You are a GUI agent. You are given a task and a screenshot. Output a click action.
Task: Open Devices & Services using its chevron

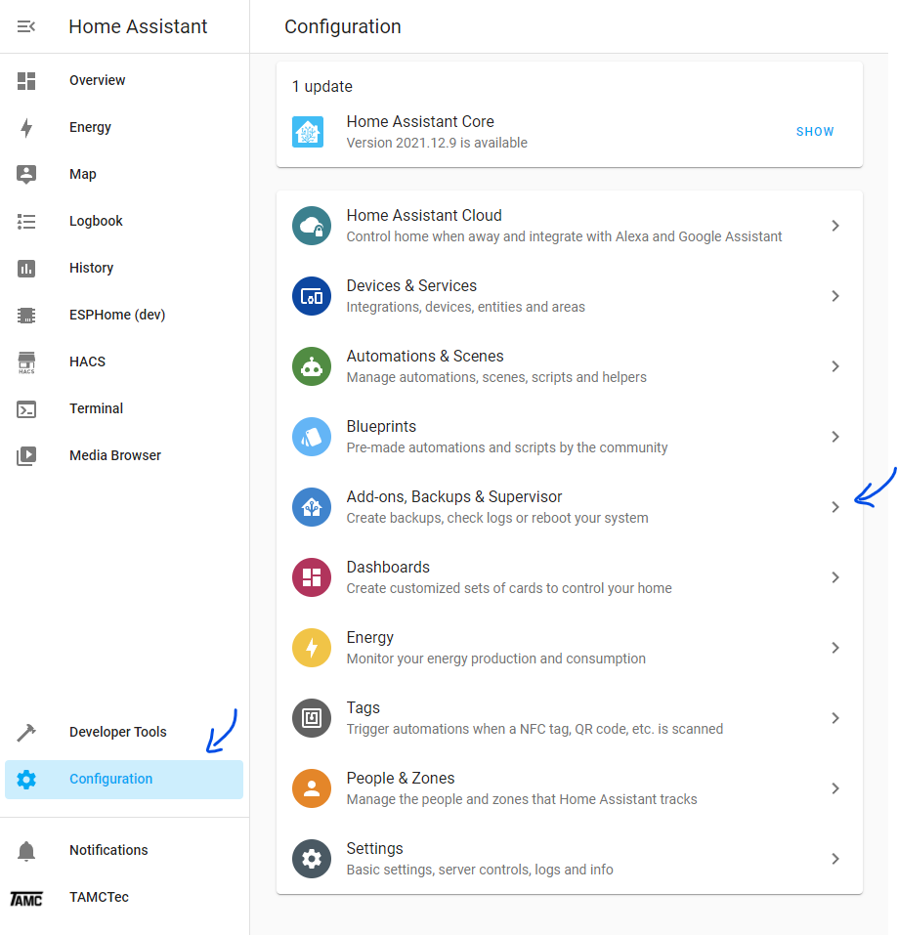pos(835,296)
